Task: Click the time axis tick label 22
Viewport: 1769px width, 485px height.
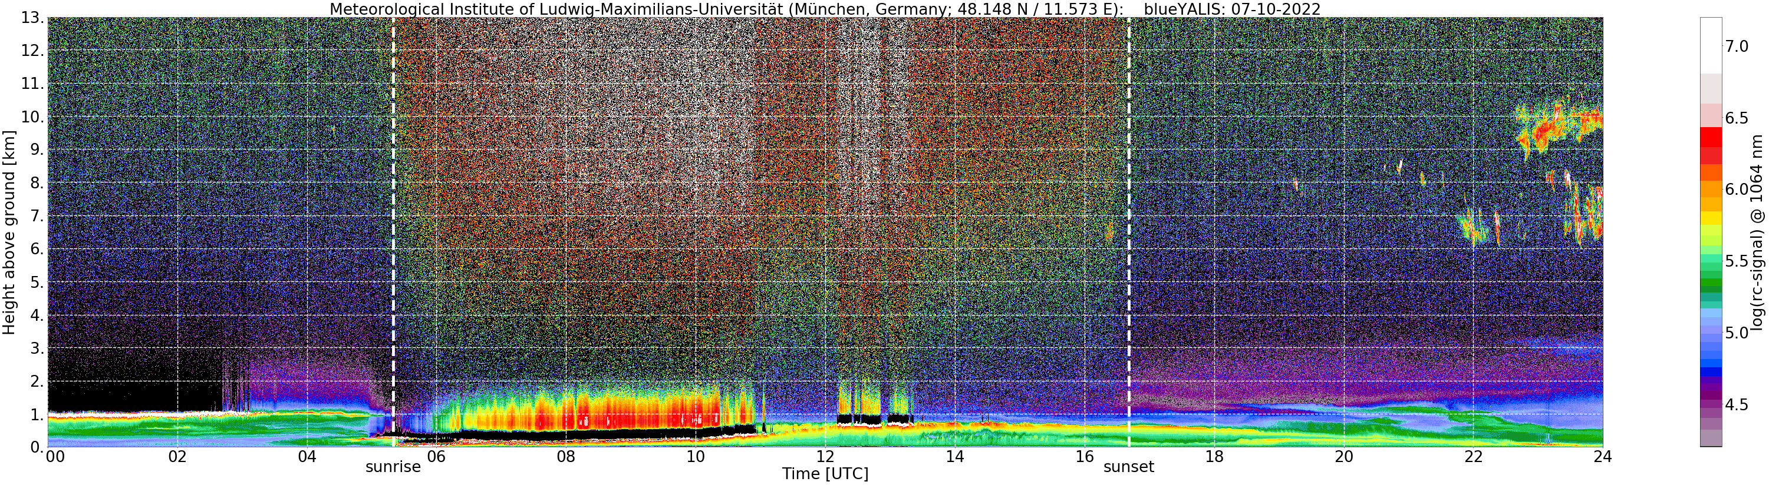Action: click(x=1473, y=456)
